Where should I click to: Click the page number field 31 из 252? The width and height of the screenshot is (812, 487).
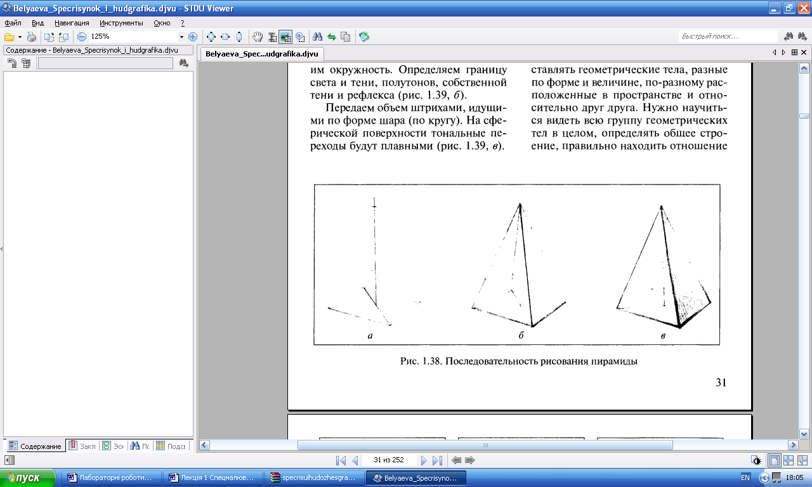tap(390, 460)
